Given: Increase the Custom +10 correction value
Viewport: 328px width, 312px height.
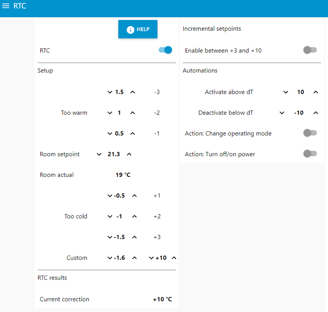Looking at the screenshot, I should pos(174,258).
